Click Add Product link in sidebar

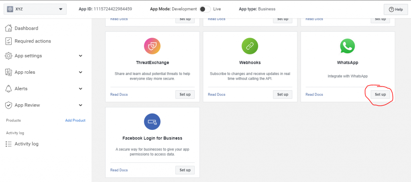(x=75, y=120)
